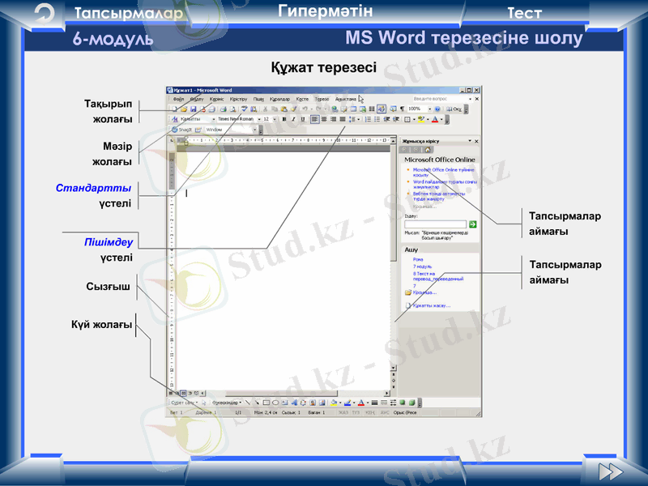This screenshot has height=486, width=648.
Task: Click the green search arrow in task pane
Action: pyautogui.click(x=473, y=224)
